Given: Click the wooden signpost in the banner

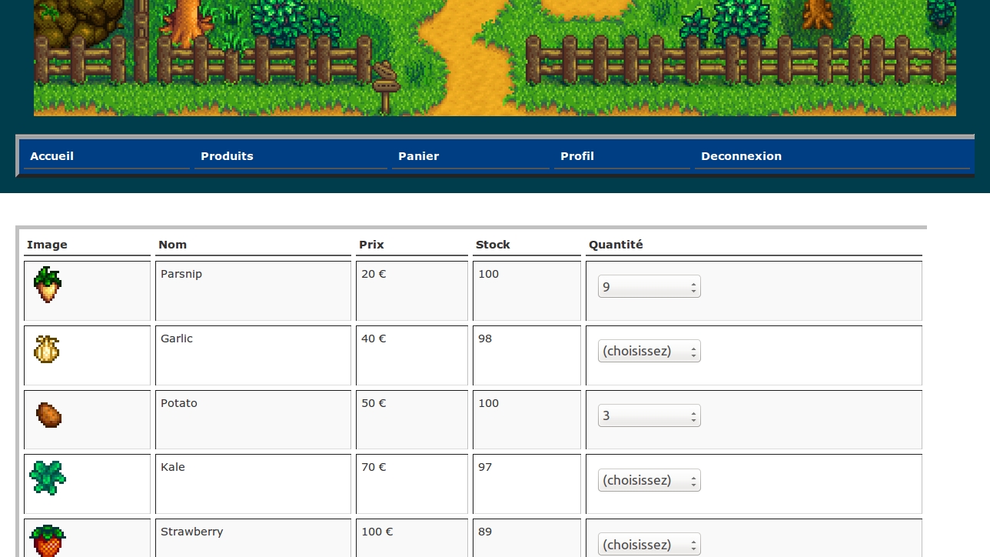Looking at the screenshot, I should [x=386, y=87].
